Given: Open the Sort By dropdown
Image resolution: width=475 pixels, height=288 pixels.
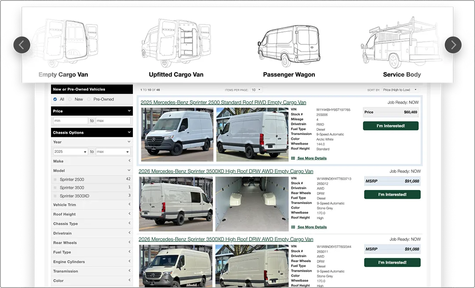Looking at the screenshot, I should click(400, 90).
